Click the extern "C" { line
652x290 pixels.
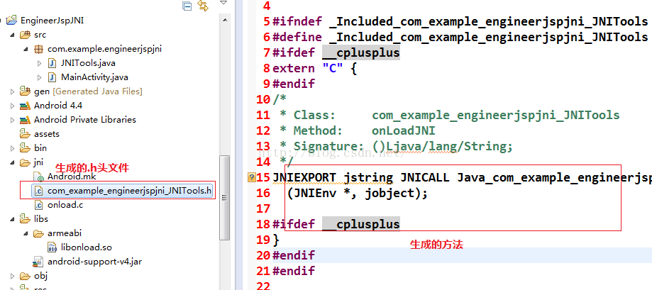point(315,69)
